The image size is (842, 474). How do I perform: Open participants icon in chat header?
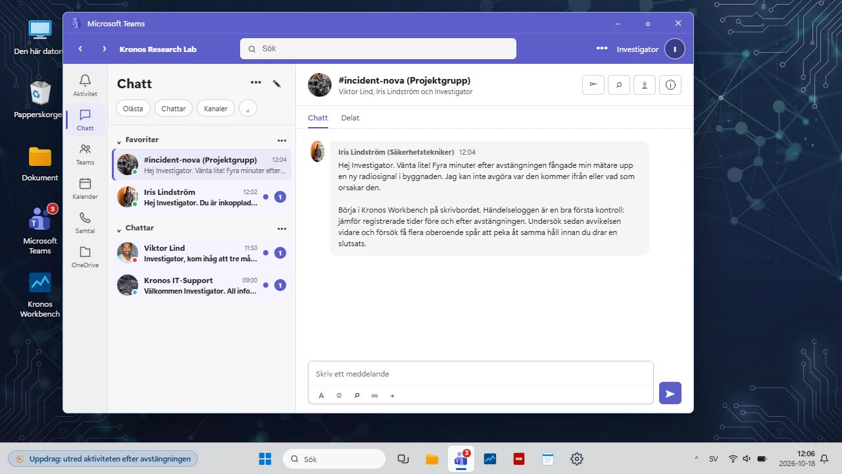pyautogui.click(x=645, y=84)
